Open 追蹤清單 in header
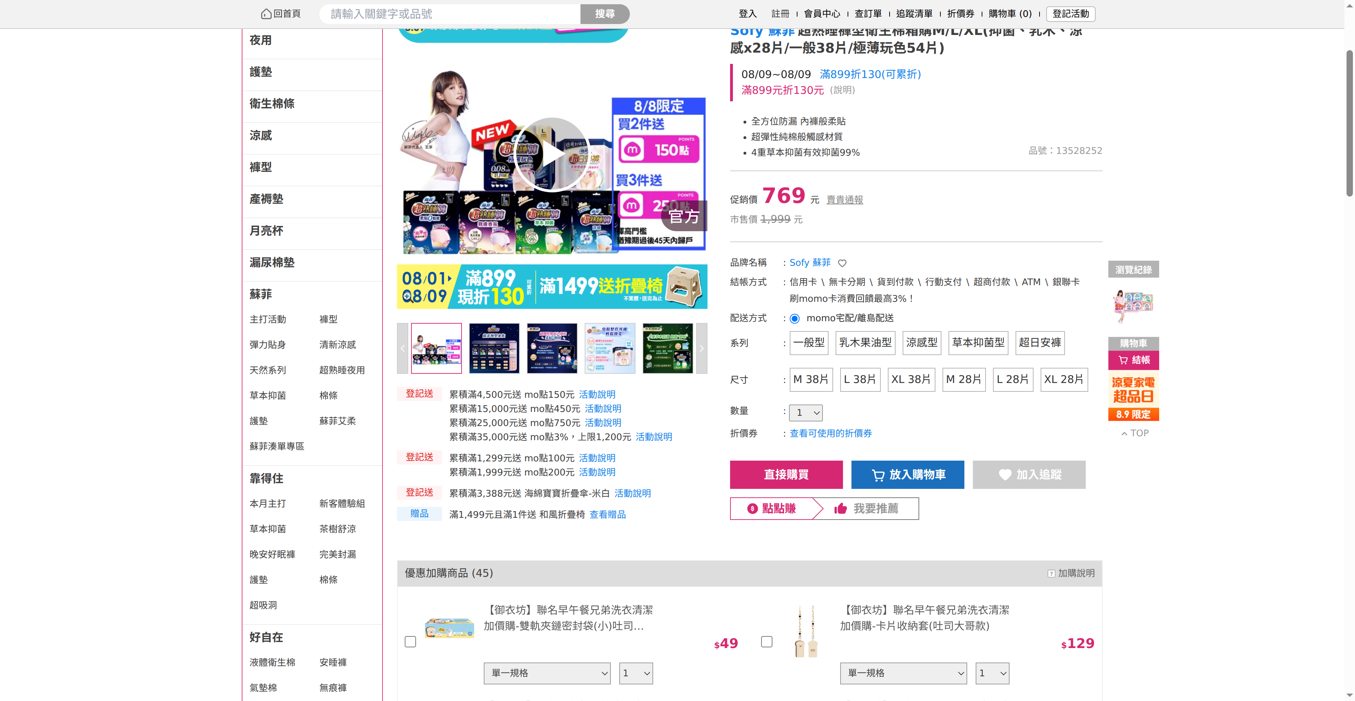 [x=914, y=14]
